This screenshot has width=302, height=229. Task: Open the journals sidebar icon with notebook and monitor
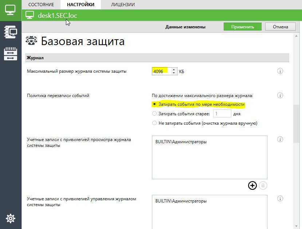tap(11, 32)
